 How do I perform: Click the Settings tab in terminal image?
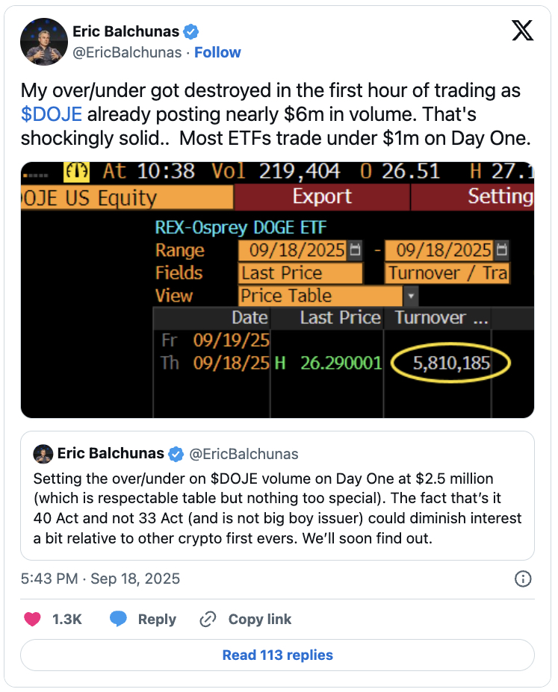500,197
